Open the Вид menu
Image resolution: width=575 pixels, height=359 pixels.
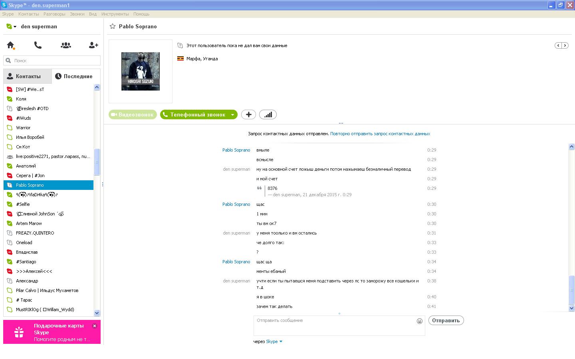(x=93, y=14)
